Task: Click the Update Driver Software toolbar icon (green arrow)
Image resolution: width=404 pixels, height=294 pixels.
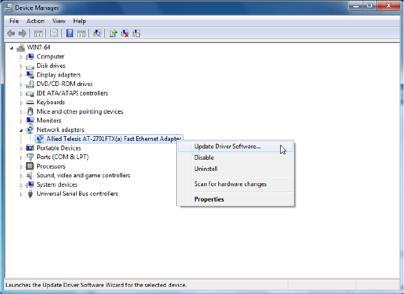Action: [x=113, y=34]
